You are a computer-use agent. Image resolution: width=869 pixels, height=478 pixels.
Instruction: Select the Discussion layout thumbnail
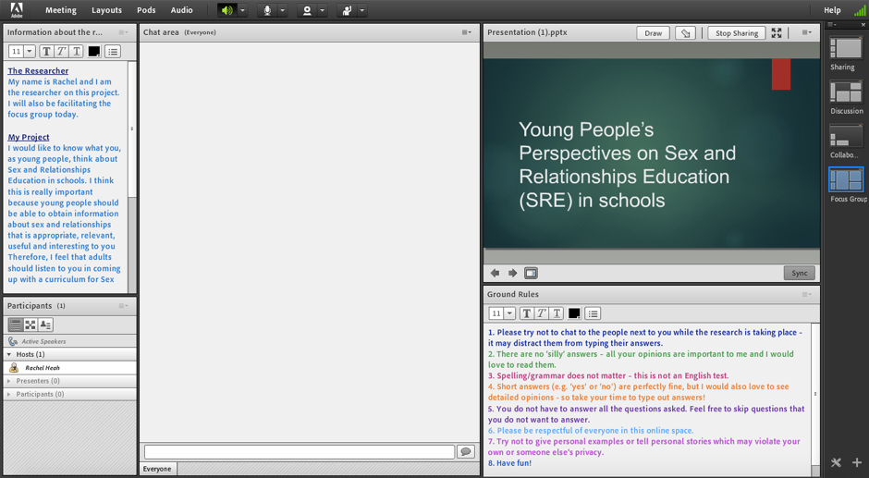(x=846, y=92)
